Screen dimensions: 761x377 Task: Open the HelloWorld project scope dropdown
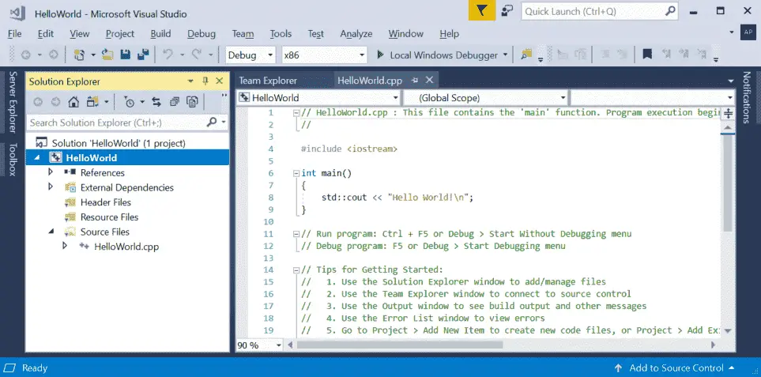[x=318, y=98]
